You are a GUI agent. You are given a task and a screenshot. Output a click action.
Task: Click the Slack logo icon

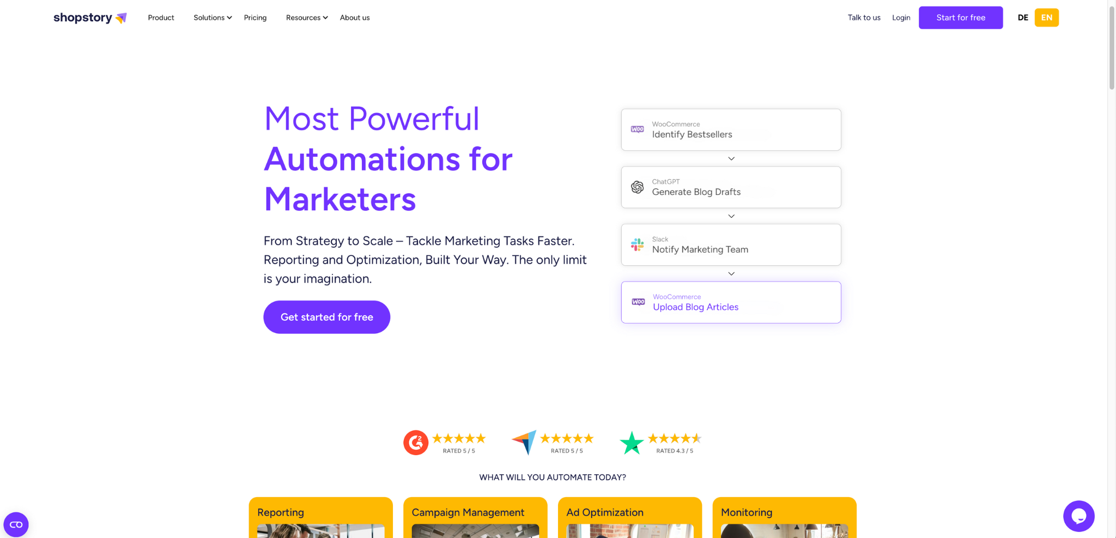click(637, 245)
